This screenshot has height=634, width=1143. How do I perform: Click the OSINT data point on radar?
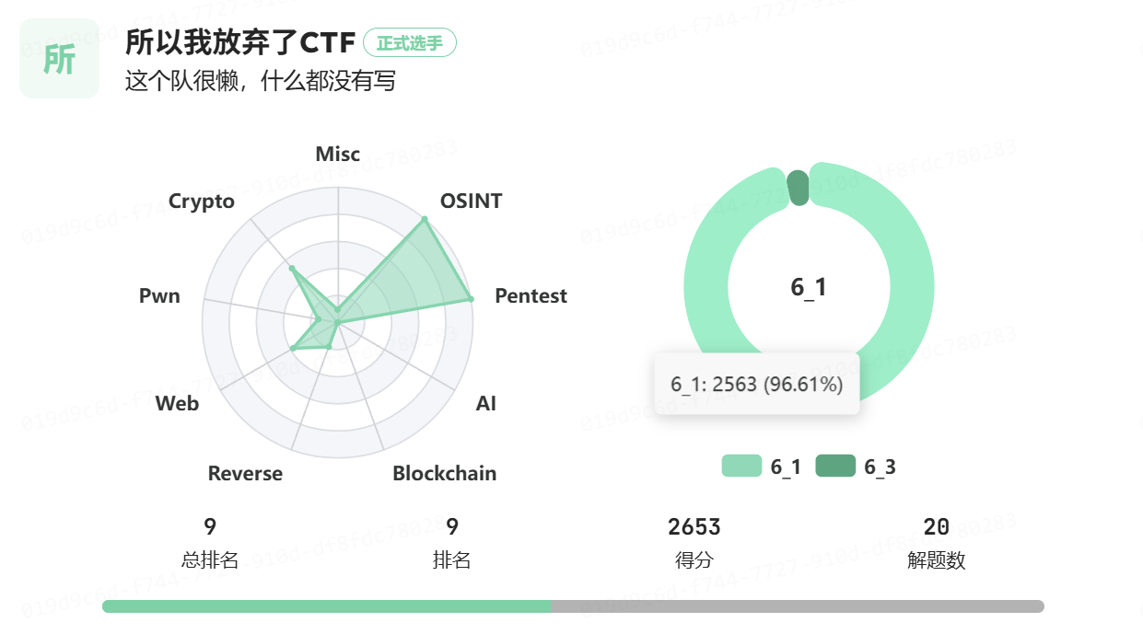click(x=425, y=219)
